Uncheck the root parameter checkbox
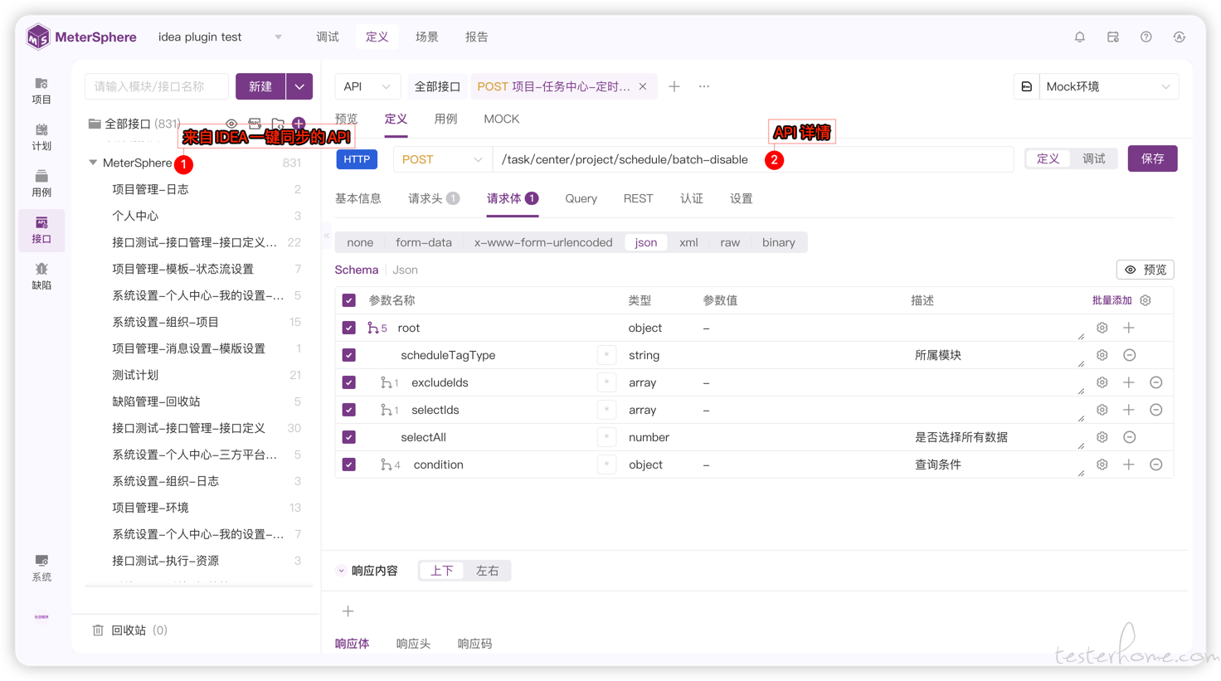The height and width of the screenshot is (681, 1221). [349, 328]
